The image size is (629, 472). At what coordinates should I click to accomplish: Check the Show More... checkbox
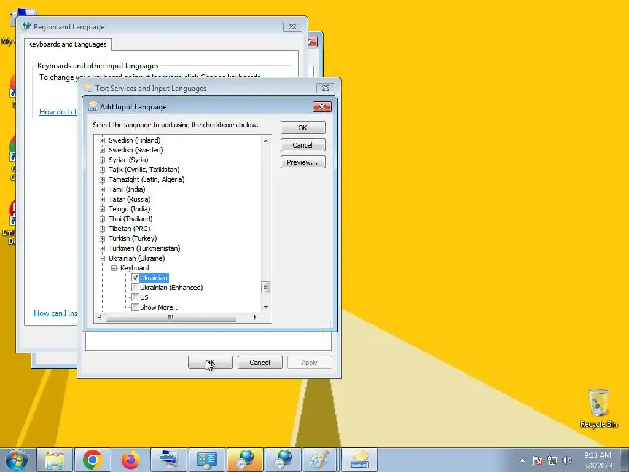coord(136,307)
